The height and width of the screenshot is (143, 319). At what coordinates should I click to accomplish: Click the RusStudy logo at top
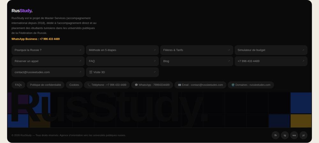(x=22, y=11)
